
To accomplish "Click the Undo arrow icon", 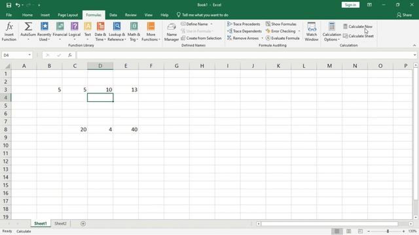I will [x=18, y=5].
